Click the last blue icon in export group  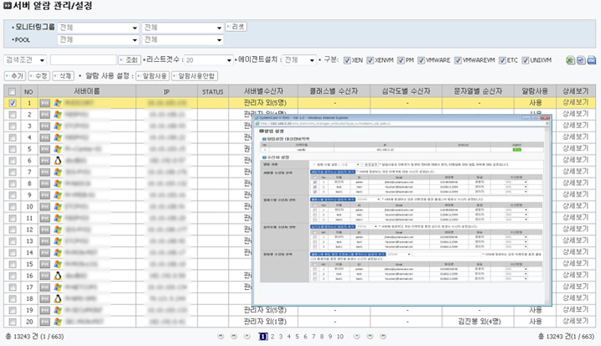coord(592,60)
